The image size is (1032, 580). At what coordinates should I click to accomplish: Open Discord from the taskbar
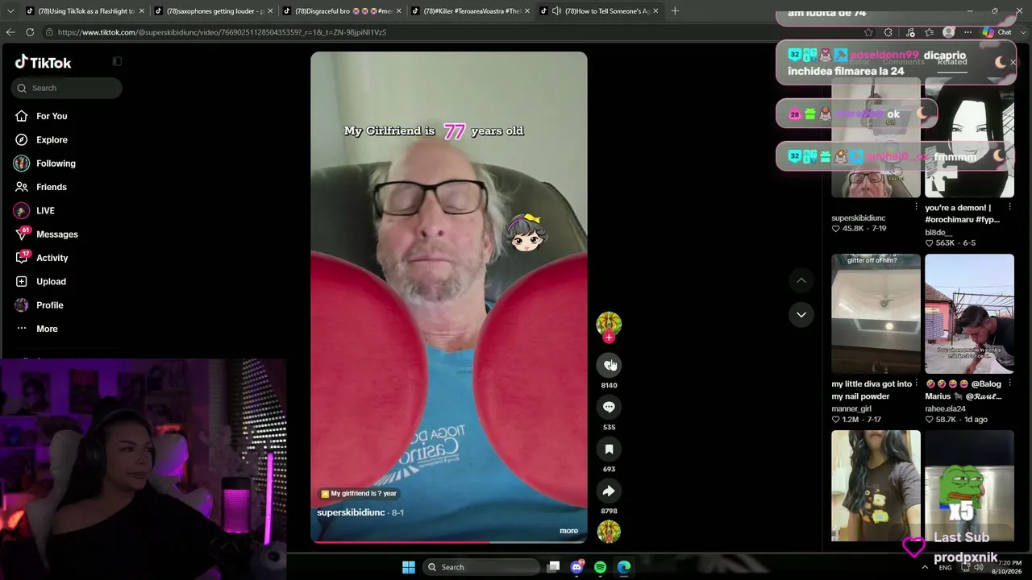click(576, 567)
